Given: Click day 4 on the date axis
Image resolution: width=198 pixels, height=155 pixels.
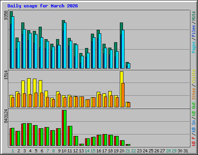Looking at the screenshot, I should pyautogui.click(x=30, y=151).
